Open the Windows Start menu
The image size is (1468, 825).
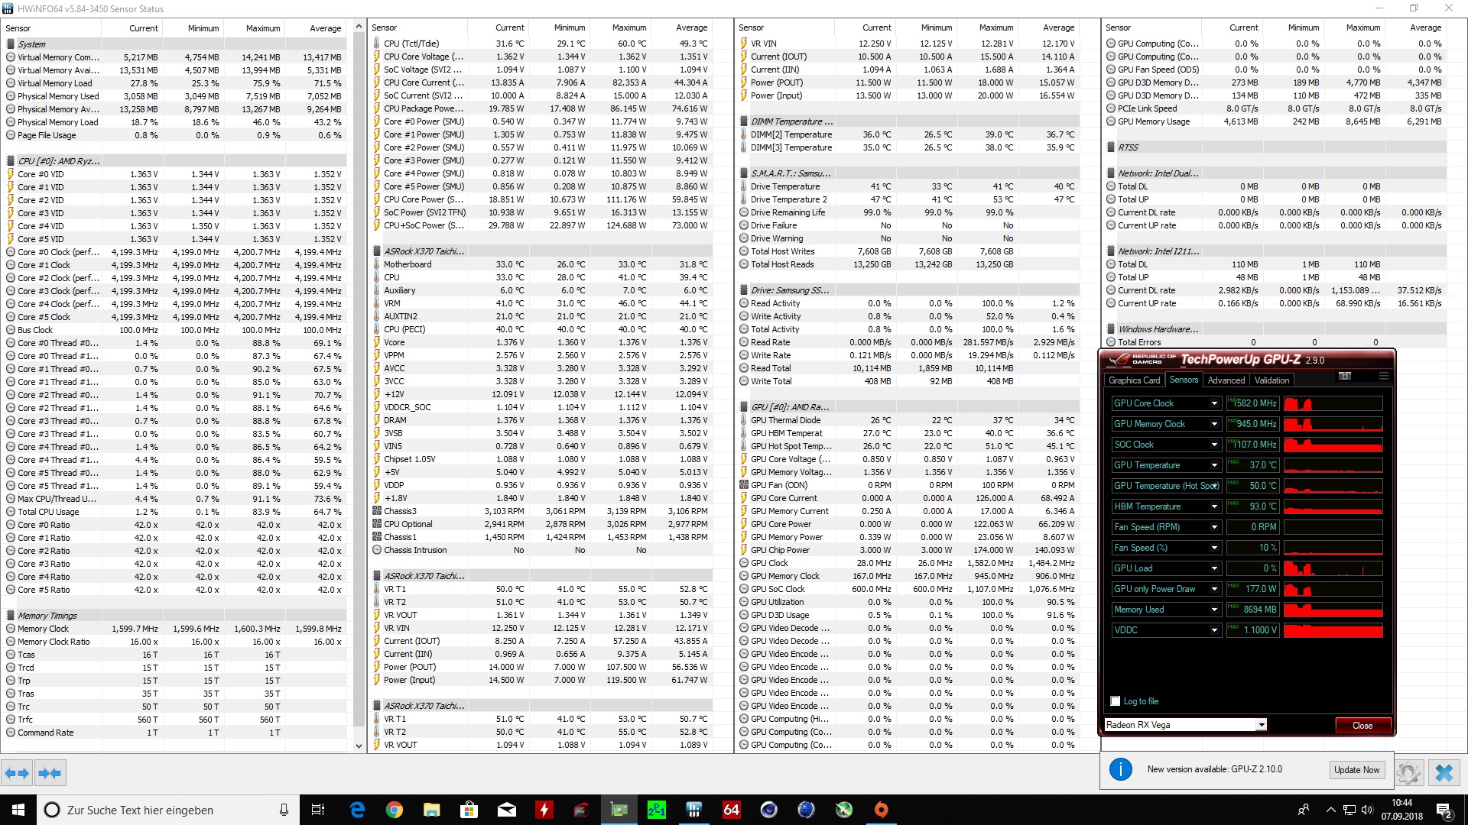pyautogui.click(x=18, y=810)
